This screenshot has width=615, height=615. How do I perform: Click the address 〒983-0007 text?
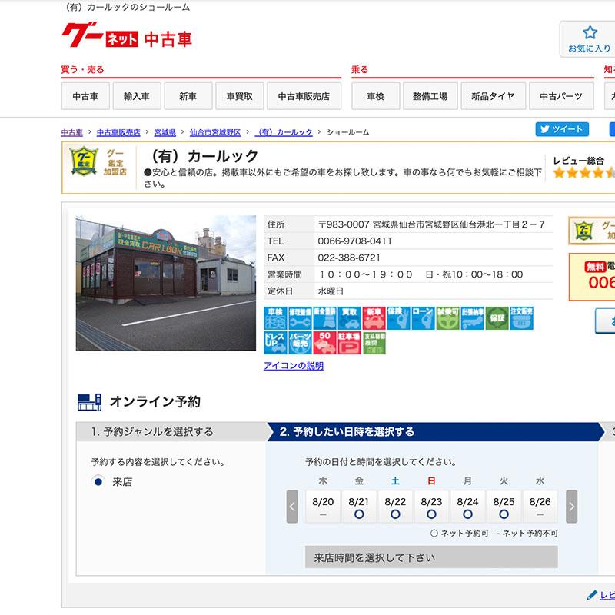coord(431,224)
